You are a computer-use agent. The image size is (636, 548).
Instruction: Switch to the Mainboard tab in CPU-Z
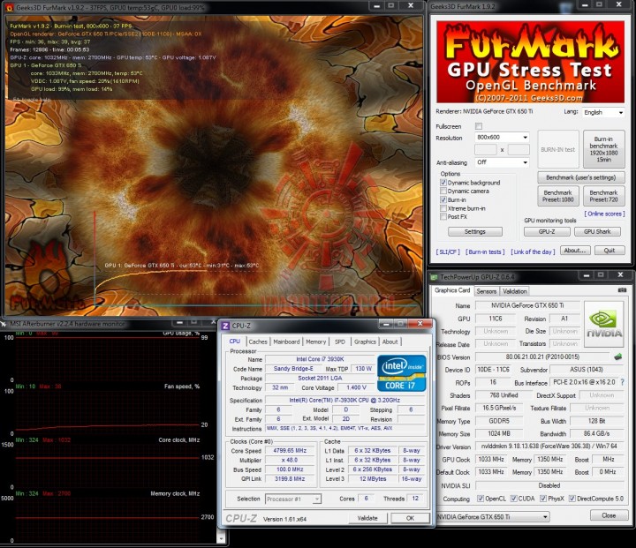286,342
